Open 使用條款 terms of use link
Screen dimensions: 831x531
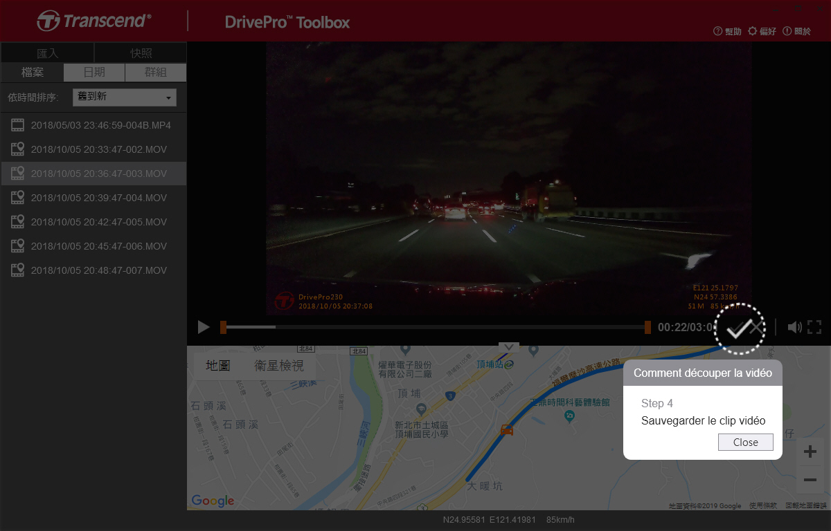tap(763, 506)
